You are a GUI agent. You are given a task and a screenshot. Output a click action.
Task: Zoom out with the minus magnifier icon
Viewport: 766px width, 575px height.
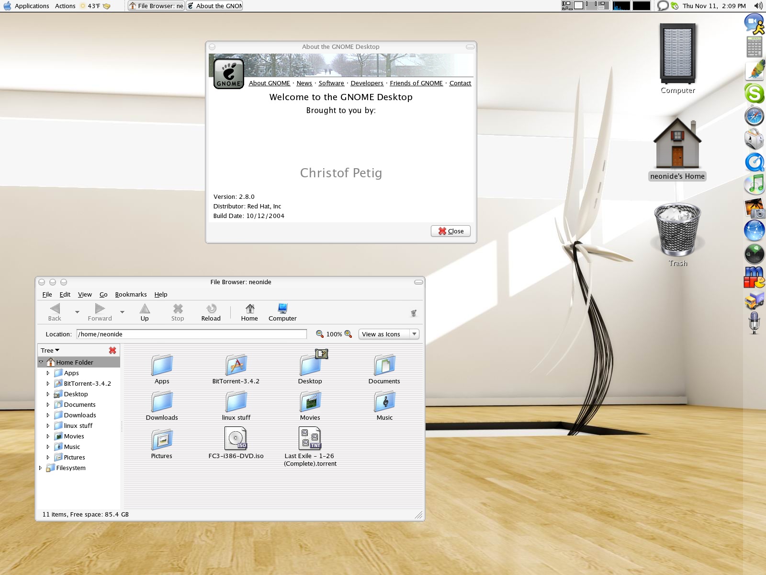point(320,334)
